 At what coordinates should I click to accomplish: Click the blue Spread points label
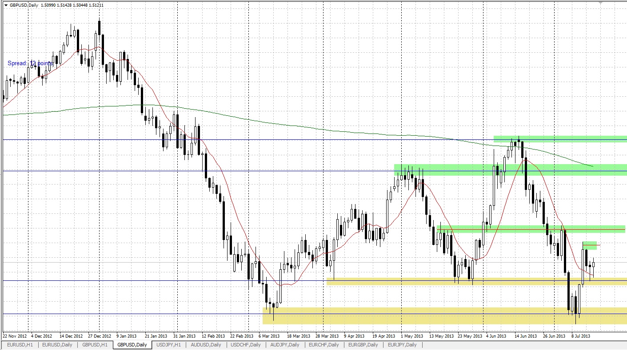click(x=30, y=63)
